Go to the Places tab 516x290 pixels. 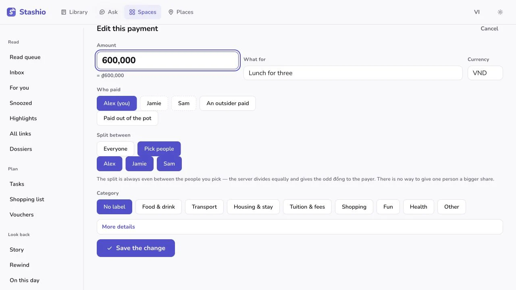[181, 12]
